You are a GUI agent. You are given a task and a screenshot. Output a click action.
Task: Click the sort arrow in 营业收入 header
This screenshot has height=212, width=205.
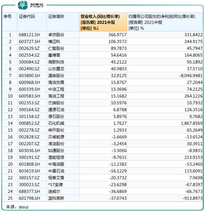[97, 28]
